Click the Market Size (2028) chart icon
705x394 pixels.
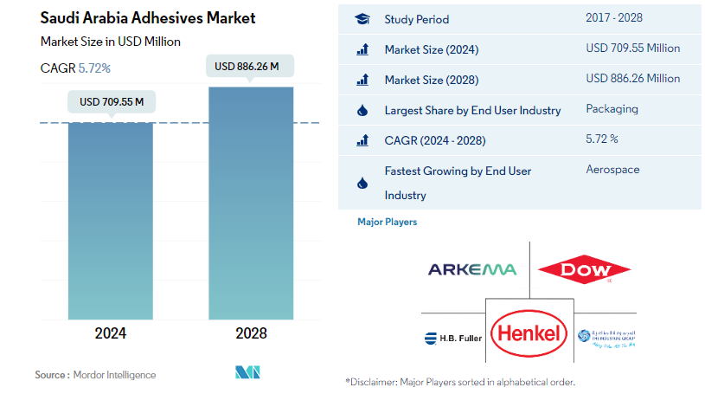pos(362,80)
